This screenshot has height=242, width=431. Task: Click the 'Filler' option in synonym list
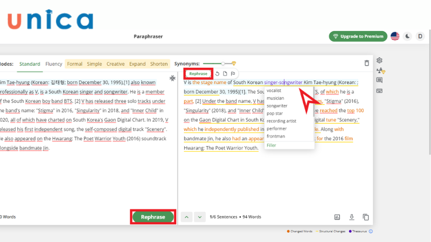click(271, 145)
